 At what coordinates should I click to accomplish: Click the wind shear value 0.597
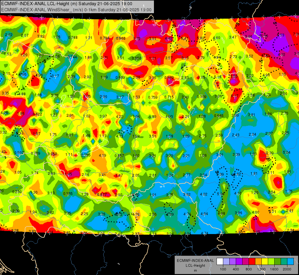pos(19,153)
